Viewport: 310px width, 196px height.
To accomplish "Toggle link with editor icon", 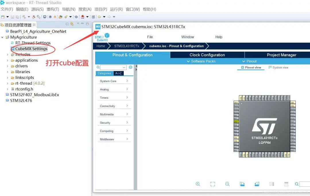I will pyautogui.click(x=72, y=24).
